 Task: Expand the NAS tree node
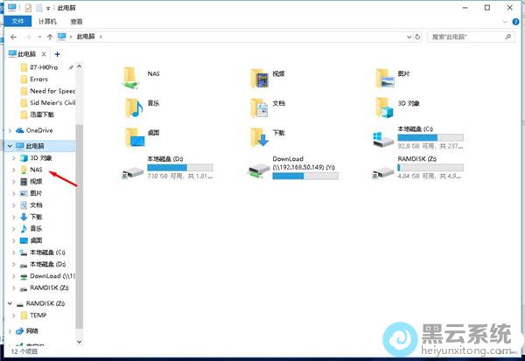pos(14,170)
